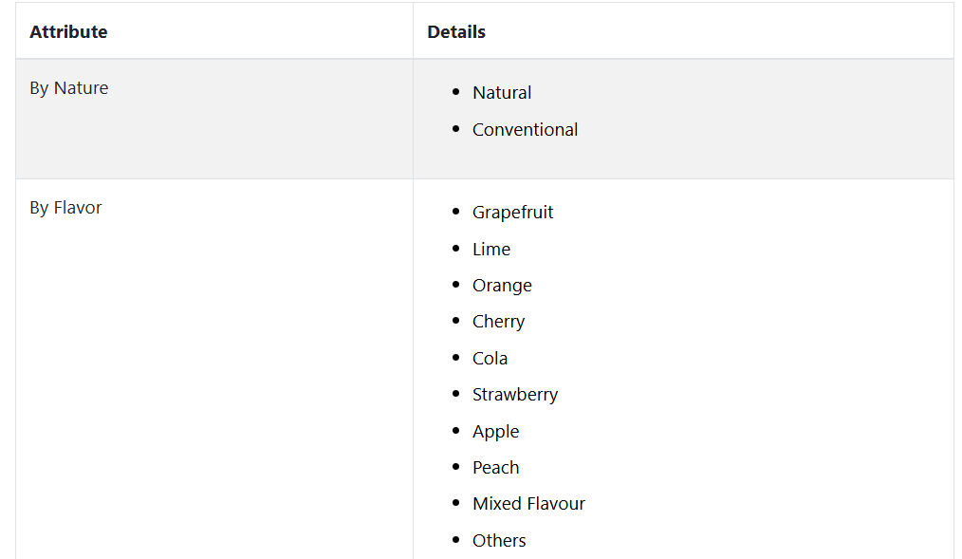Screen dimensions: 962x559
Task: Click the Grapefruit flavor entry
Action: click(x=513, y=213)
